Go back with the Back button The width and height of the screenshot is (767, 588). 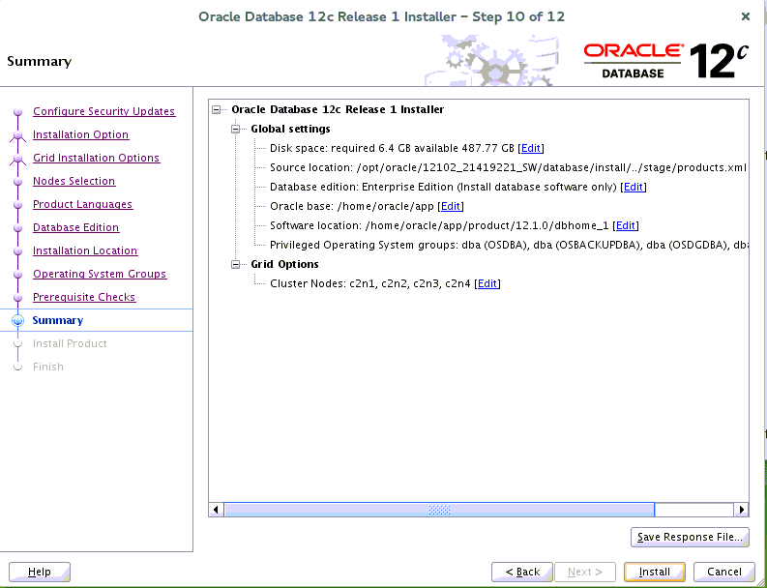[522, 572]
